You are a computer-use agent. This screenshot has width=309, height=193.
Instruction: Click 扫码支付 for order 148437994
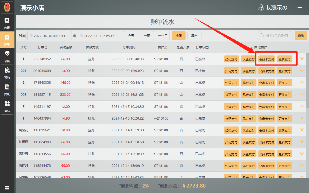coord(231,118)
